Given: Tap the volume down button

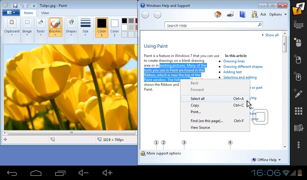Looking at the screenshot, I should pos(84,173).
